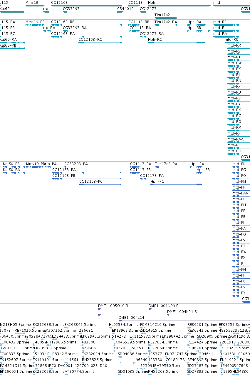Select transcript Hph-RA

point(194,22)
